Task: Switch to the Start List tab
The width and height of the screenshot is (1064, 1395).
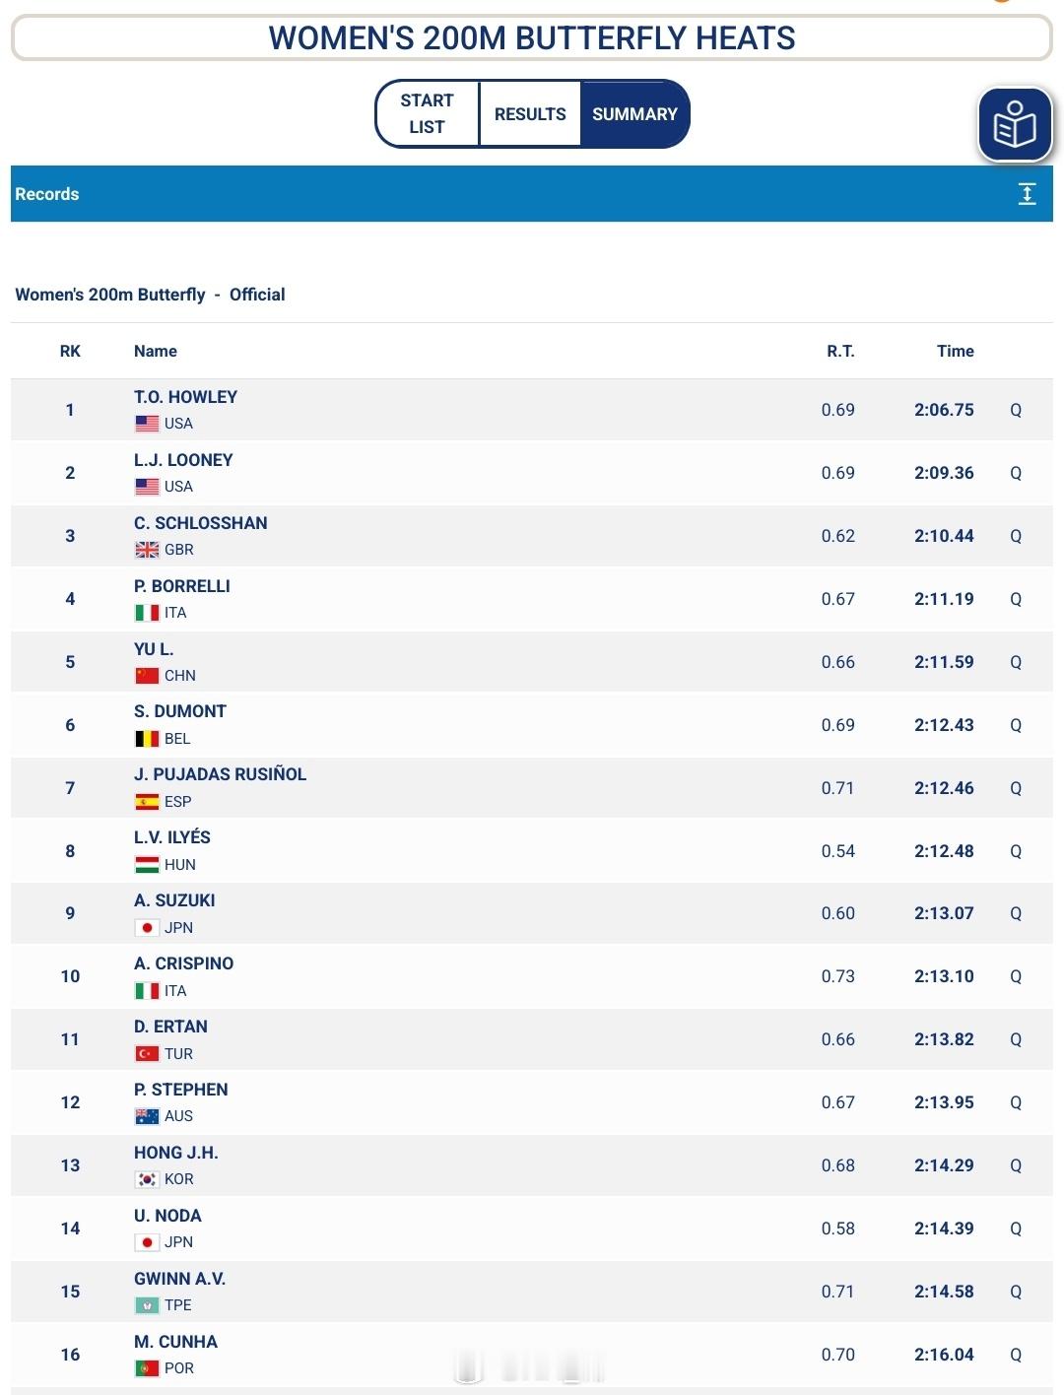Action: click(x=428, y=114)
